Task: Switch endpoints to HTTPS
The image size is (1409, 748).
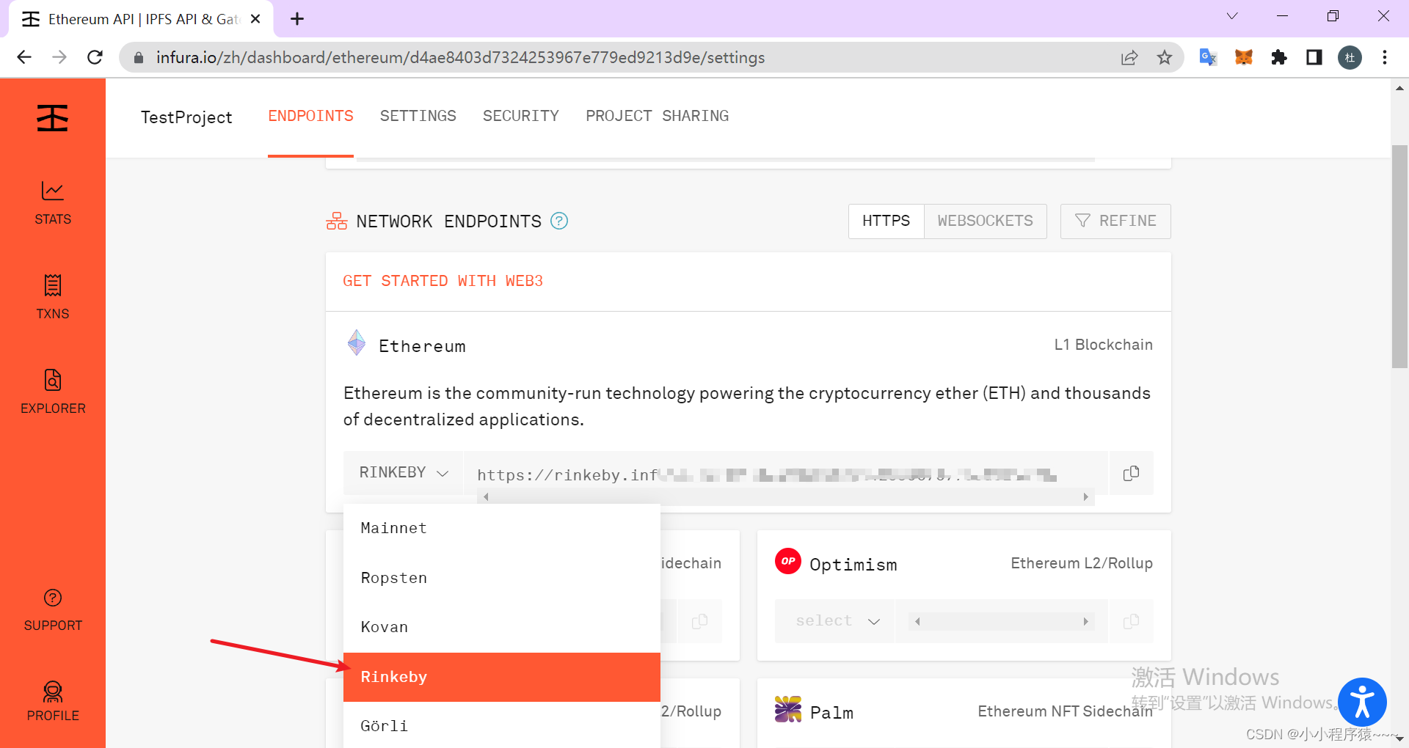Action: pyautogui.click(x=886, y=221)
